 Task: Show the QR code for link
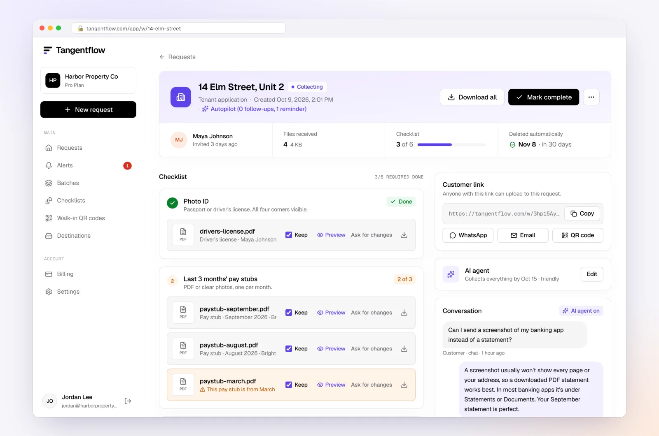[577, 235]
